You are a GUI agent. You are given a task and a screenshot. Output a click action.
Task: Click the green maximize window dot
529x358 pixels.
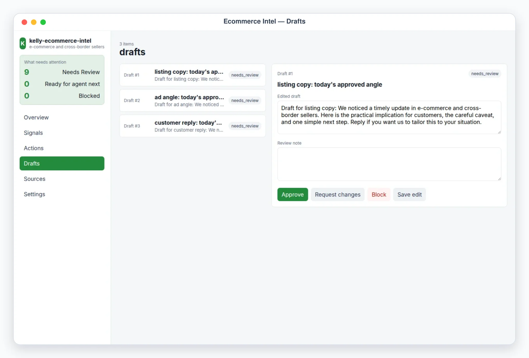[x=43, y=22]
